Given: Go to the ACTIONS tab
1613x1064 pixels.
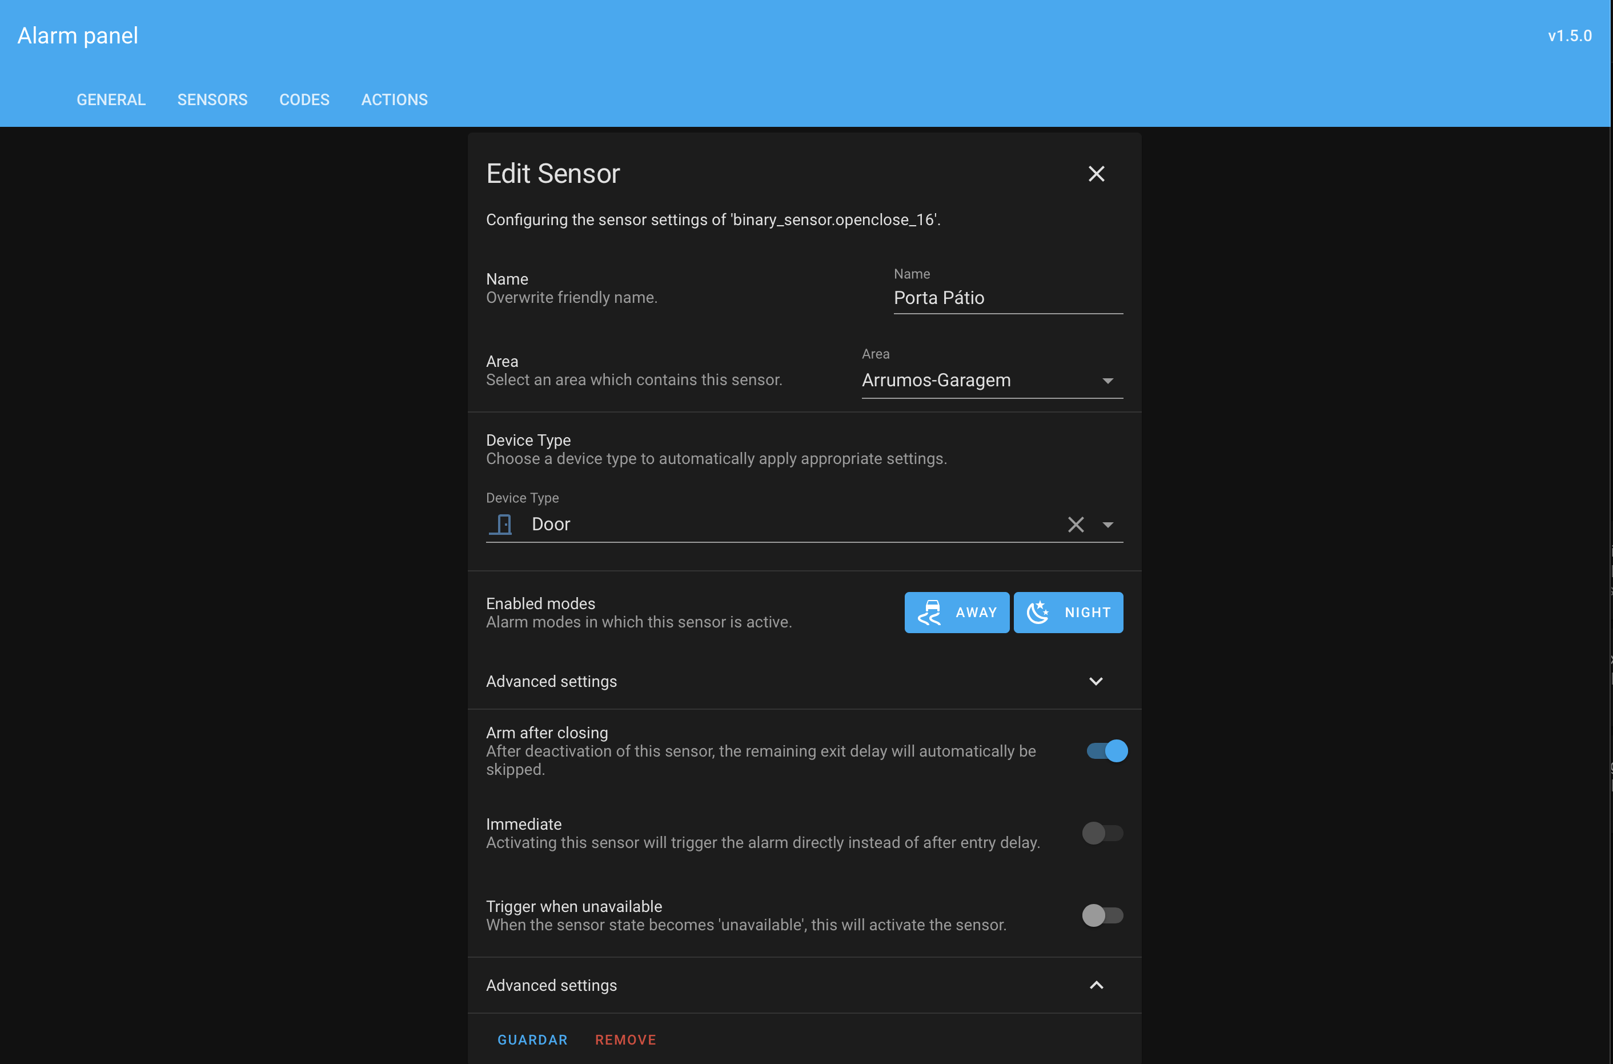Looking at the screenshot, I should tap(394, 100).
